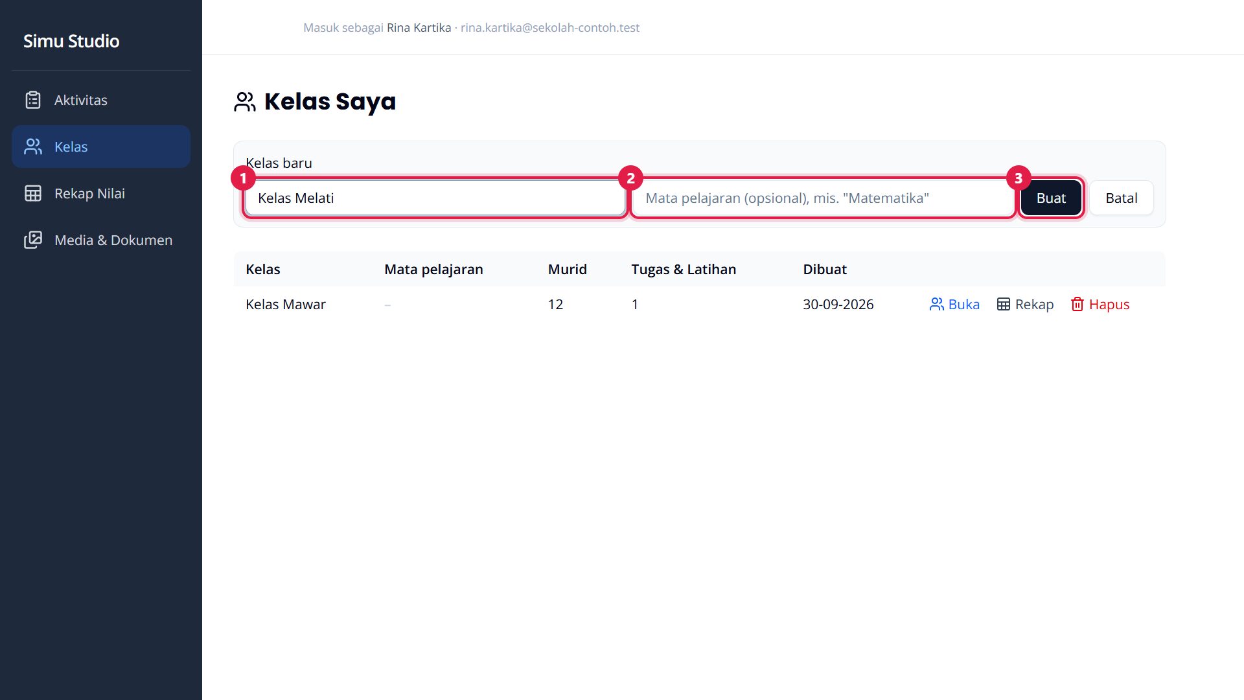Click the Murid column header
The height and width of the screenshot is (700, 1244).
tap(567, 269)
